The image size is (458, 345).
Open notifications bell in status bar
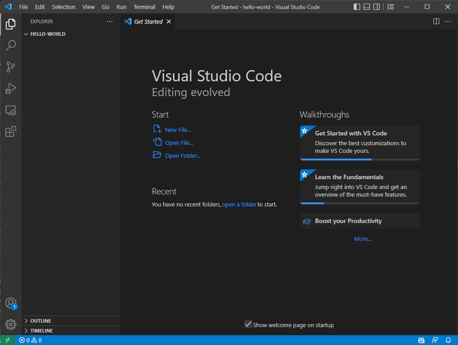448,340
